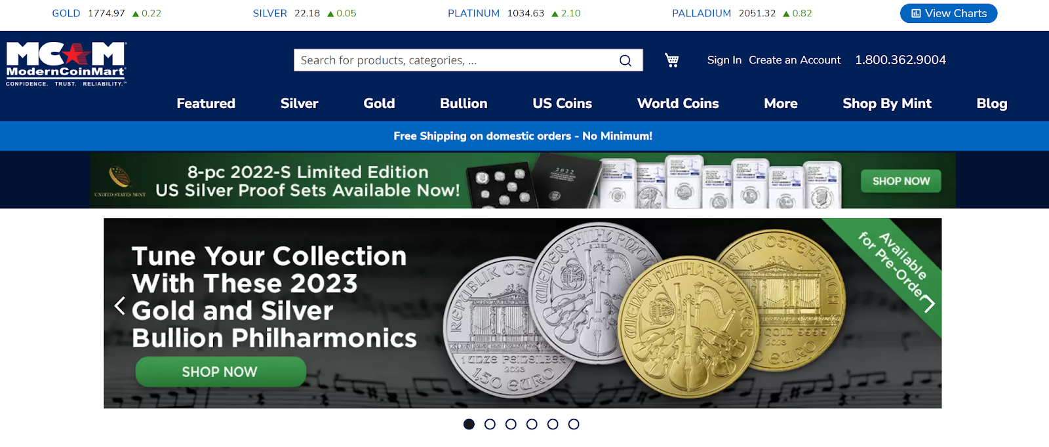Select the second carousel dot
This screenshot has width=1049, height=447.
tap(490, 424)
